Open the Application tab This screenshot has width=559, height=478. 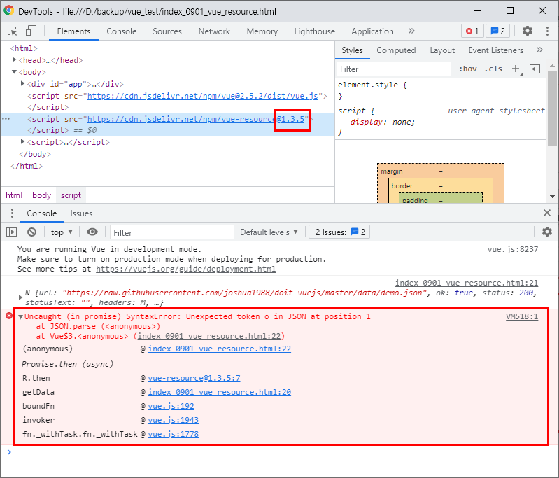tap(372, 31)
